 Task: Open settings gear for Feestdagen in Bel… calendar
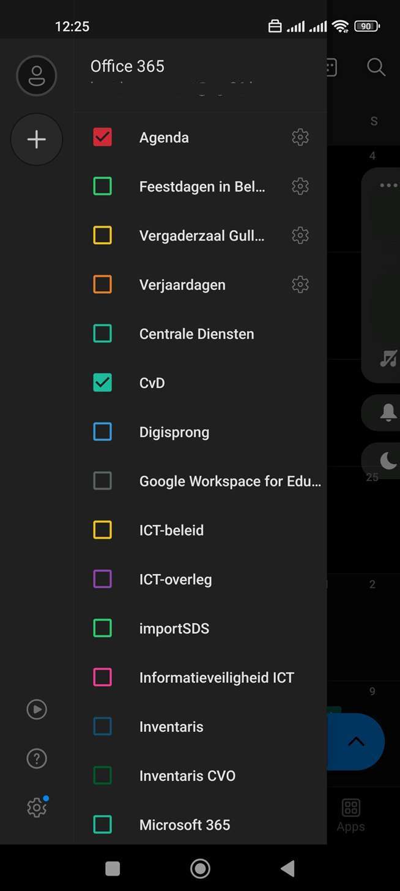(300, 186)
